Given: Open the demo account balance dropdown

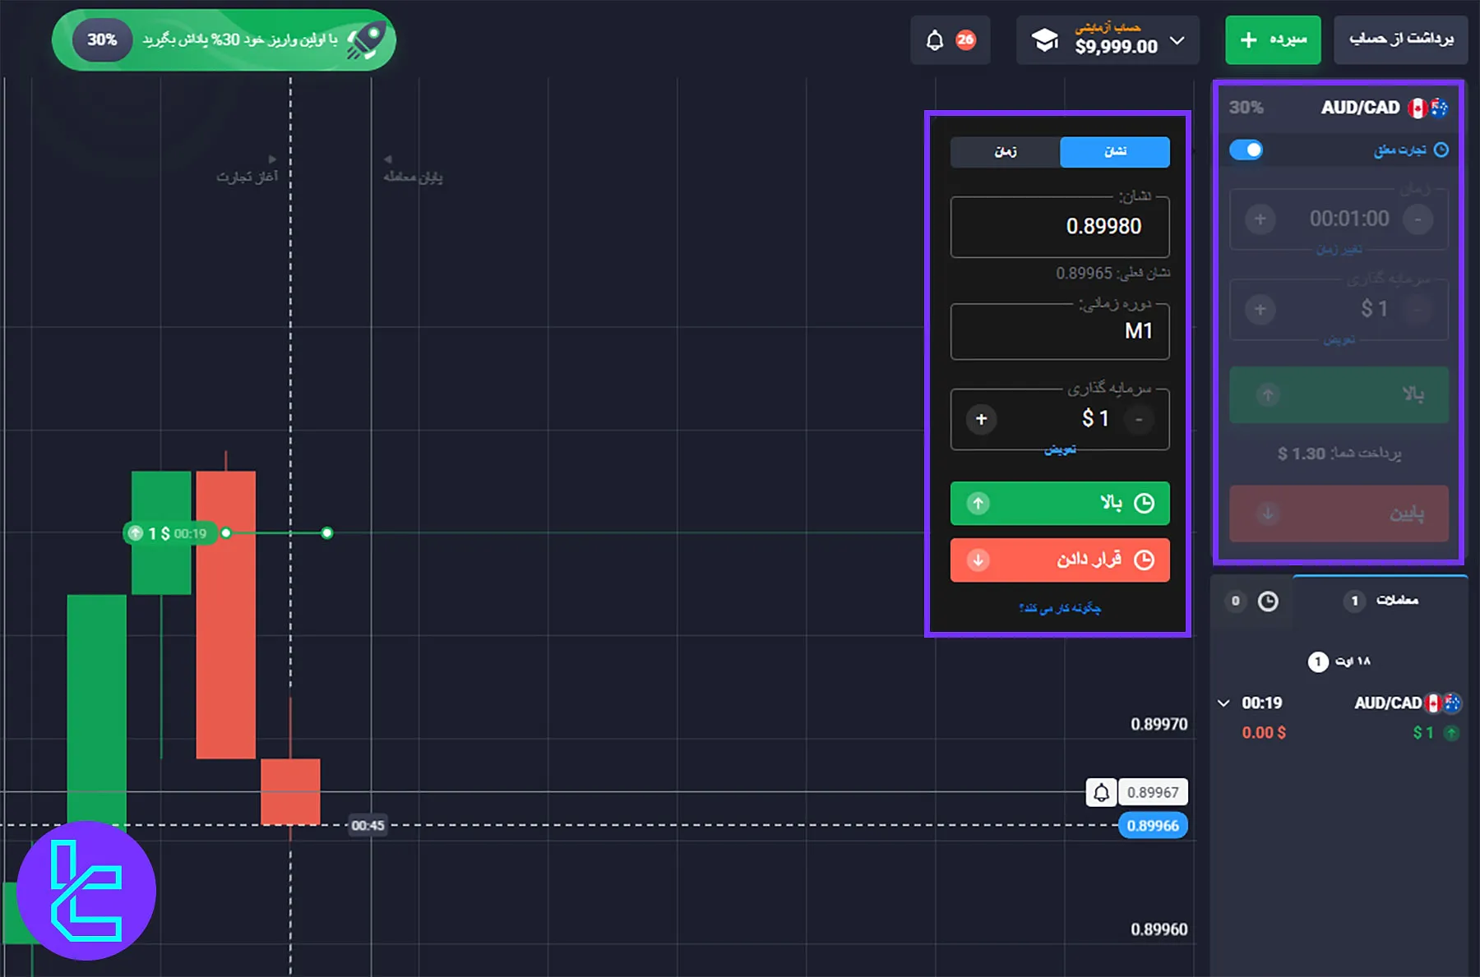Looking at the screenshot, I should pos(1177,40).
